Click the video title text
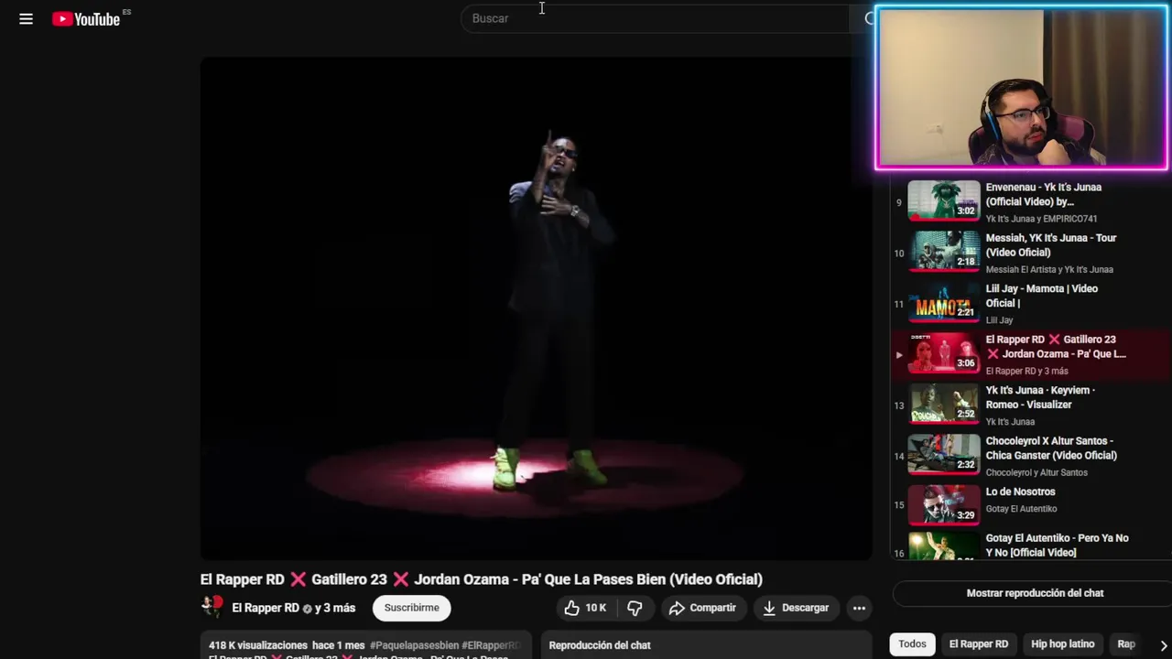This screenshot has height=659, width=1172. coord(482,579)
